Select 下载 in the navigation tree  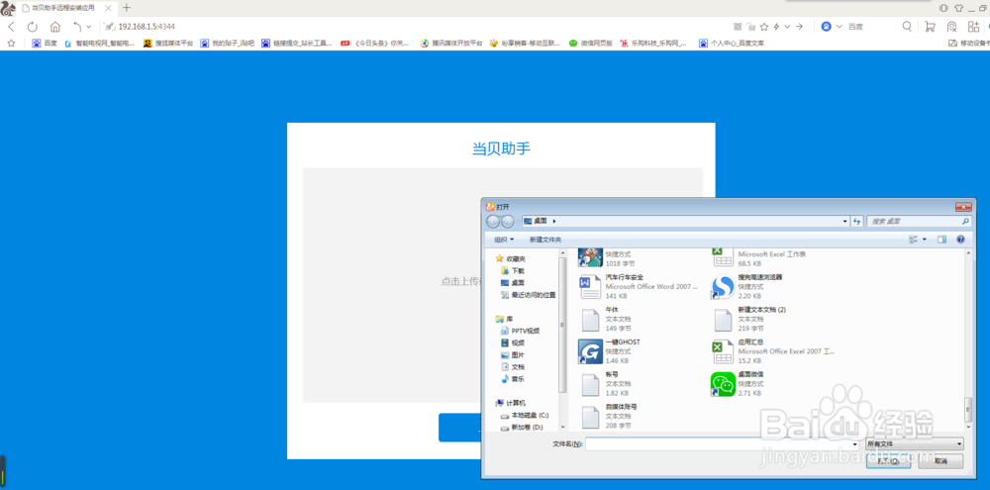coord(512,270)
